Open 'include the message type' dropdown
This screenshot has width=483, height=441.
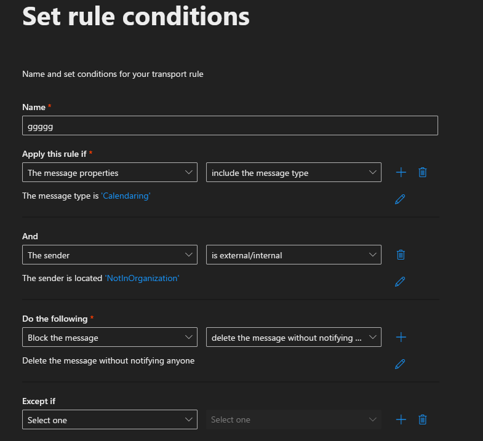tap(293, 173)
